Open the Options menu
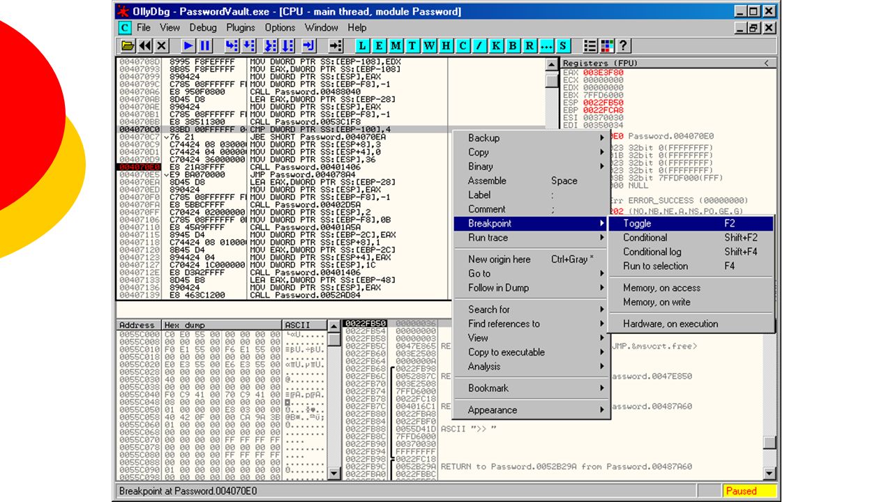The height and width of the screenshot is (502, 893). (x=280, y=28)
